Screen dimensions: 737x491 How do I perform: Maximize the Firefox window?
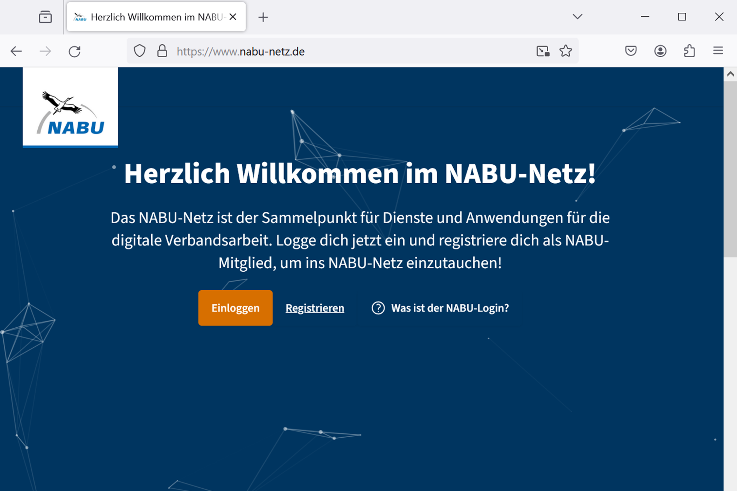682,17
